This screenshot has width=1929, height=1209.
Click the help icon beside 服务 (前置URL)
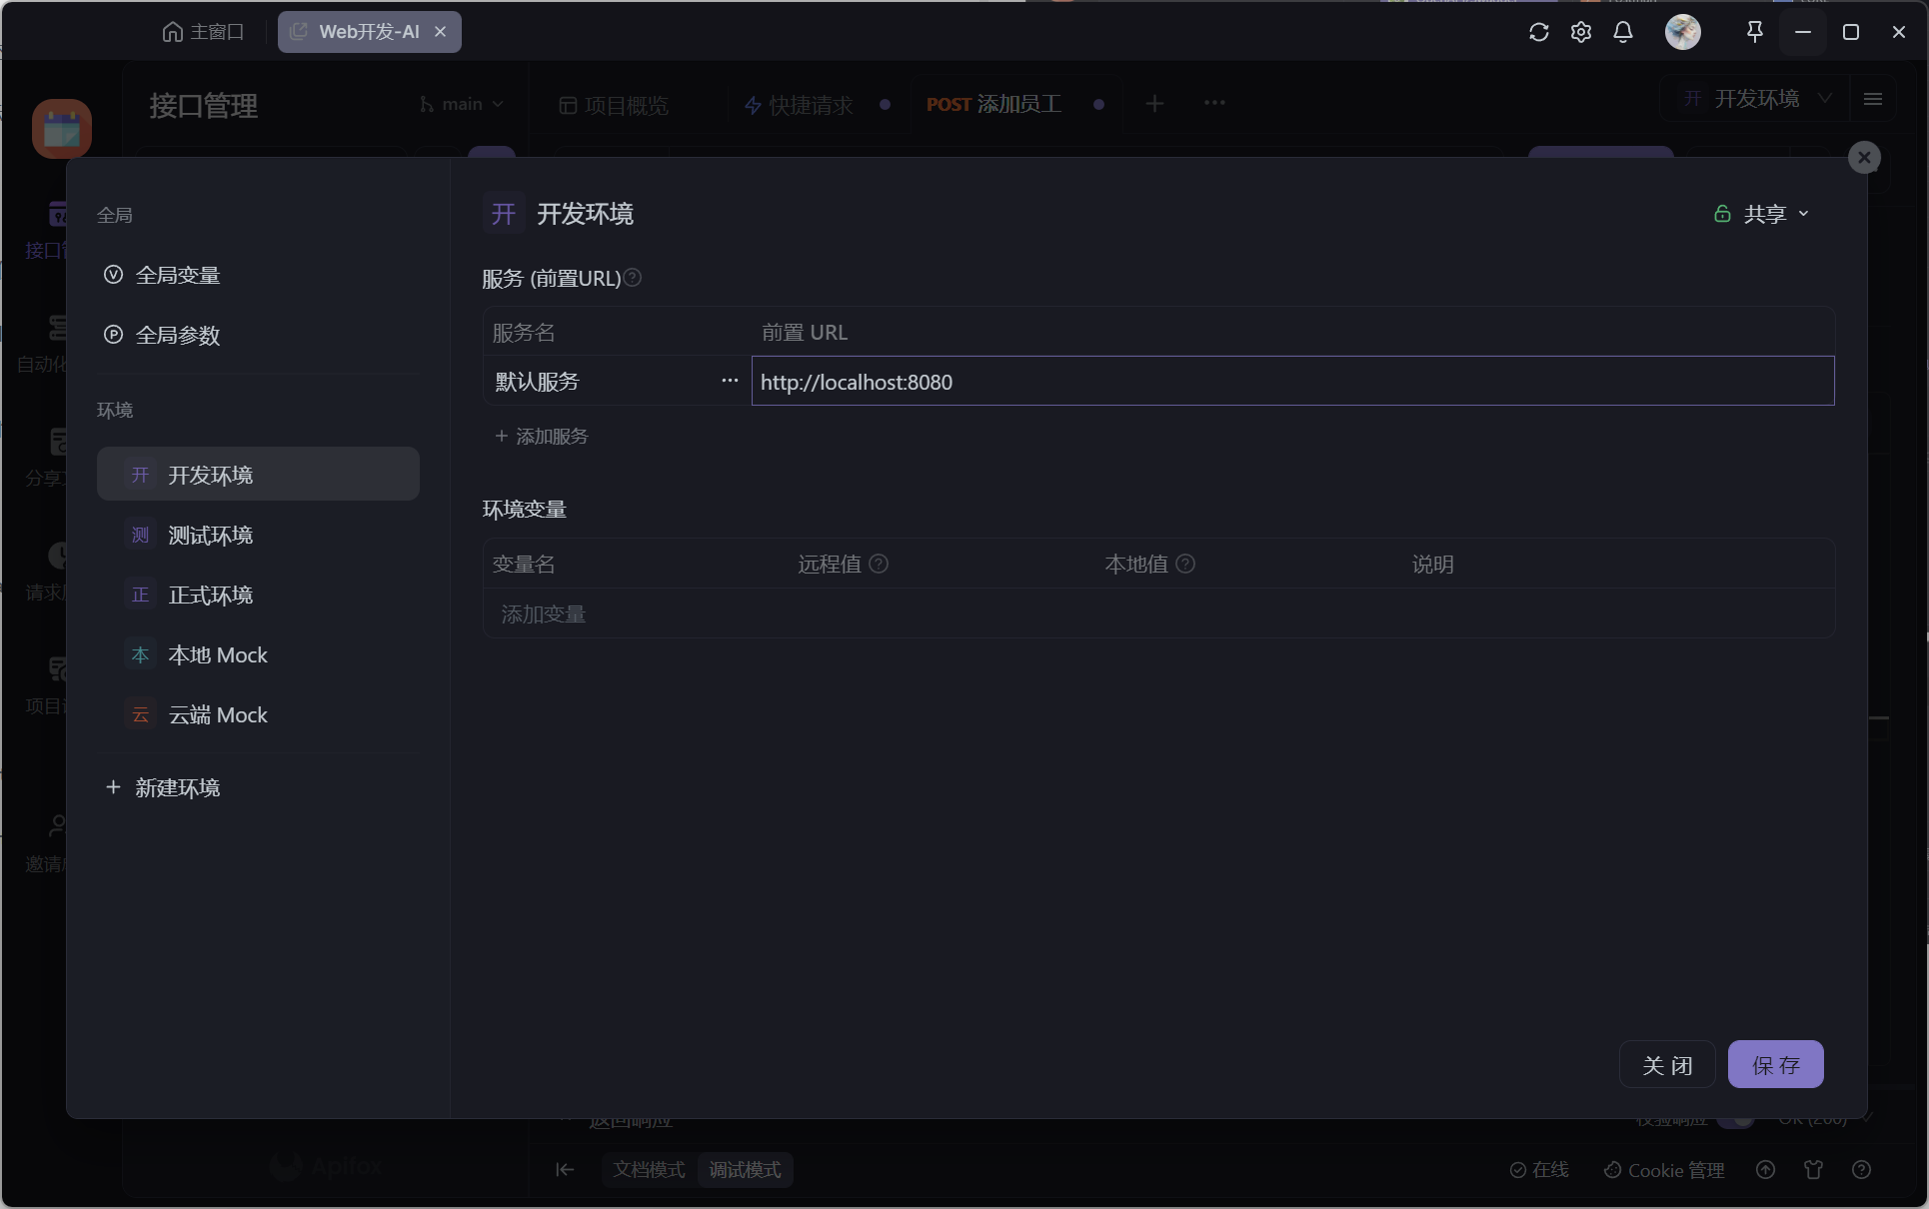[633, 278]
